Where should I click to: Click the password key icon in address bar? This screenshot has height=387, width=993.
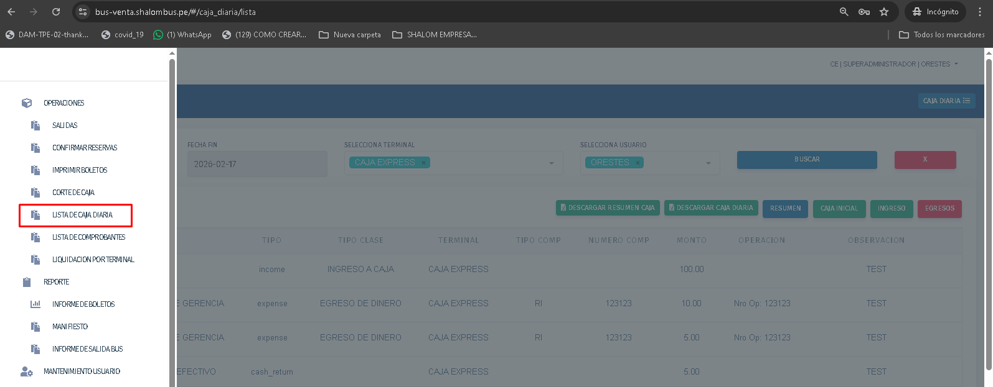pos(864,12)
